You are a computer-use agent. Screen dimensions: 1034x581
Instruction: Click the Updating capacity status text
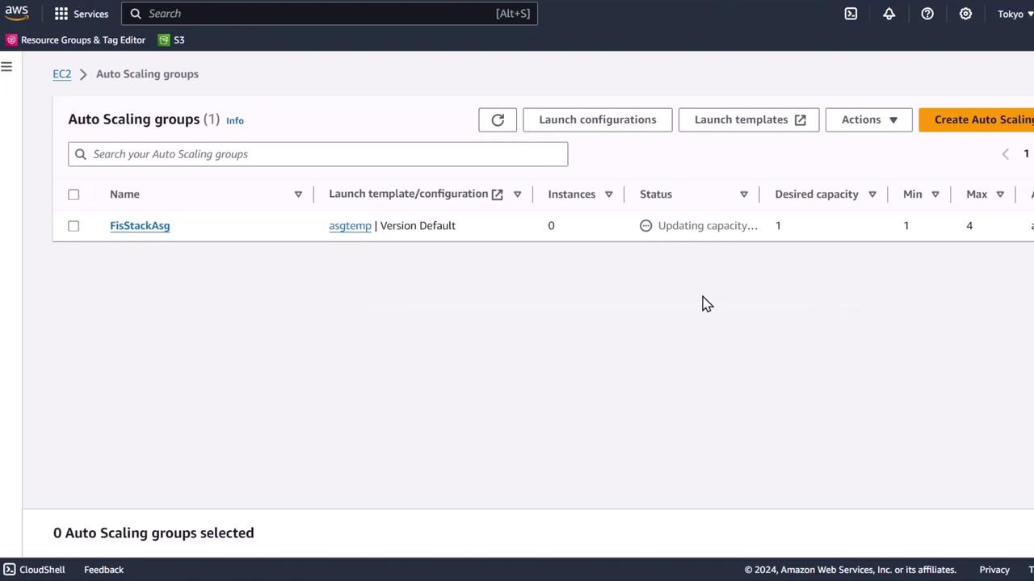(708, 226)
